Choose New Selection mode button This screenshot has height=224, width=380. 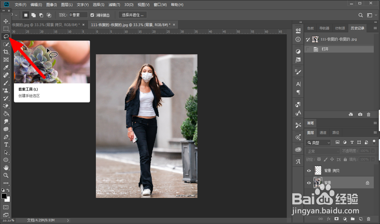click(x=26, y=15)
